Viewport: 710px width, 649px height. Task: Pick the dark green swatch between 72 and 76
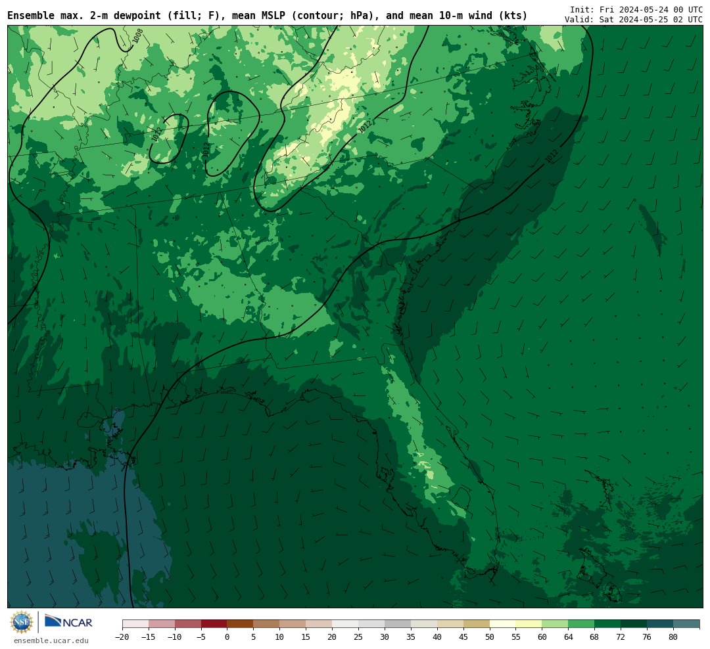634,624
